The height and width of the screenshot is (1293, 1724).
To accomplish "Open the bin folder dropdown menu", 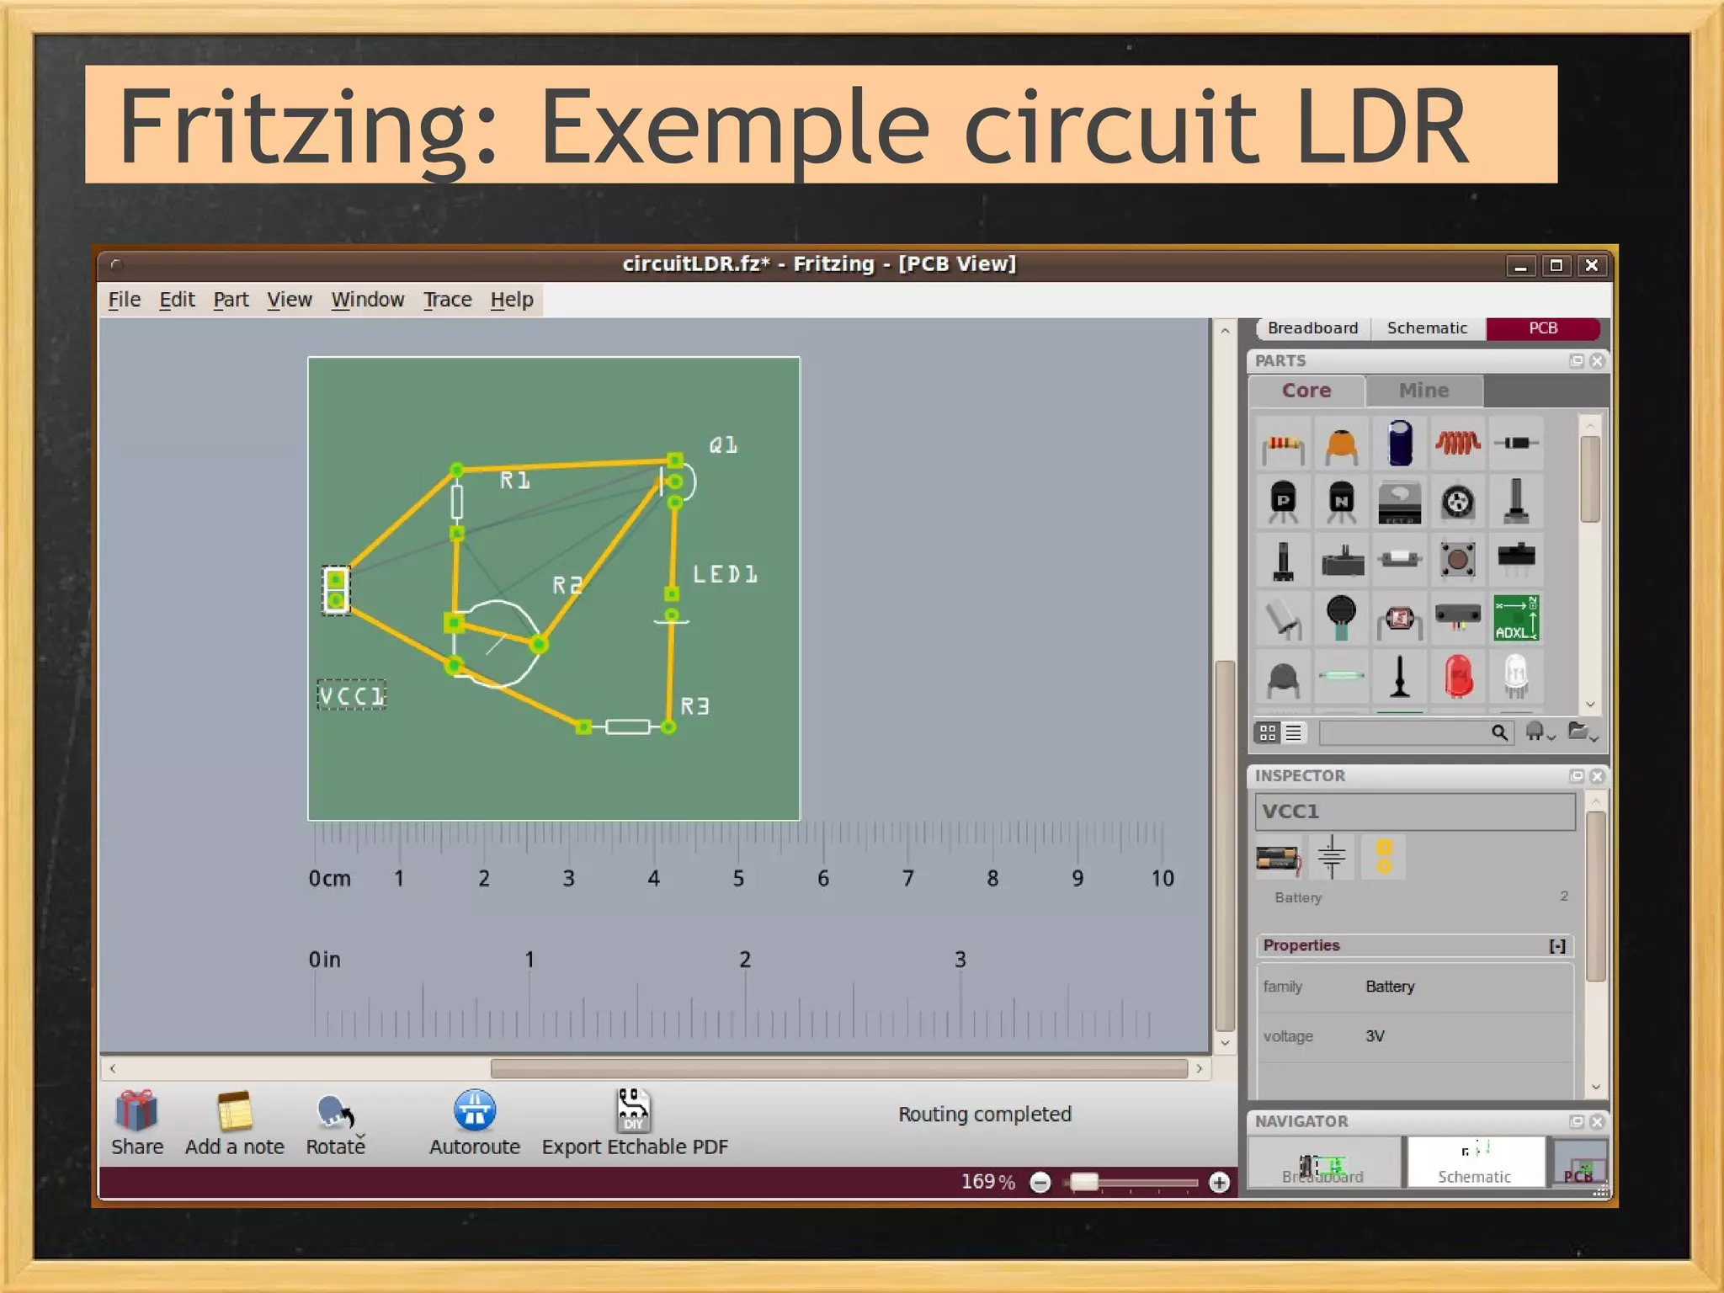I will coord(1583,732).
